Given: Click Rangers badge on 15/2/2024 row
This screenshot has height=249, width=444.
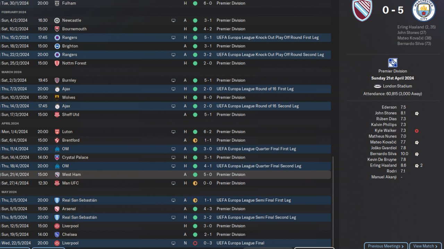Looking at the screenshot, I should tap(57, 37).
